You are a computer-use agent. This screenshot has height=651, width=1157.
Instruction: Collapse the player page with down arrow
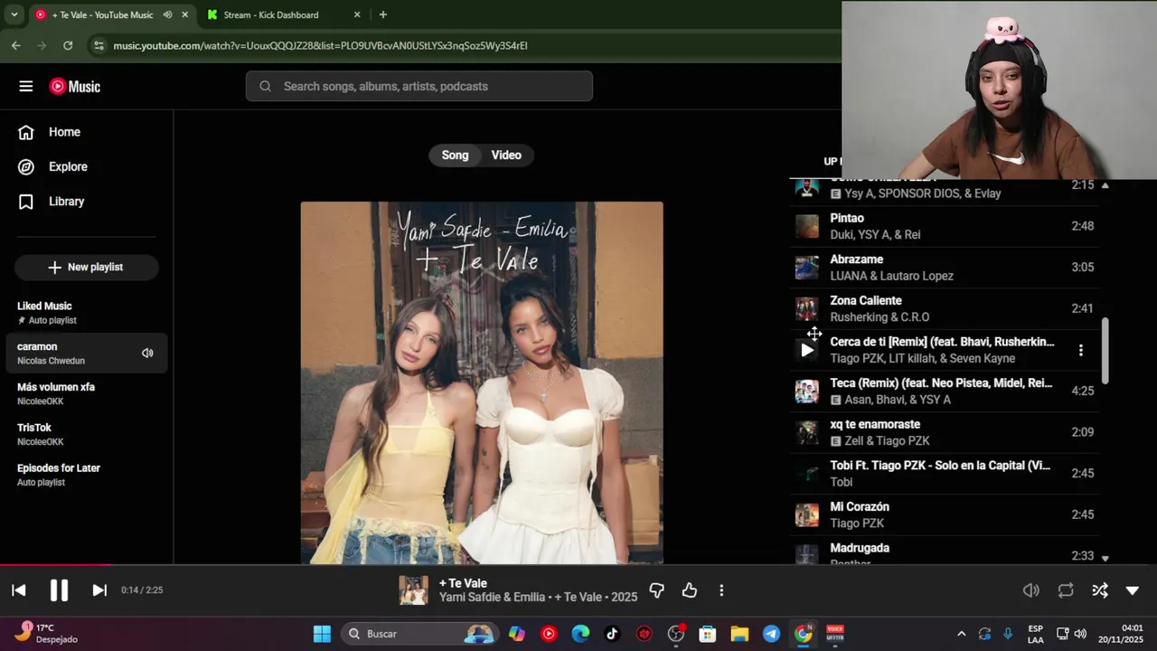point(1133,590)
